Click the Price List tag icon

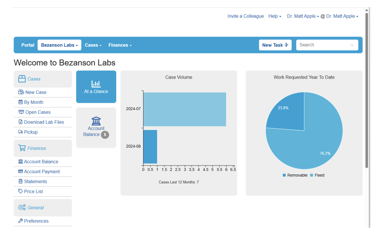(x=21, y=192)
